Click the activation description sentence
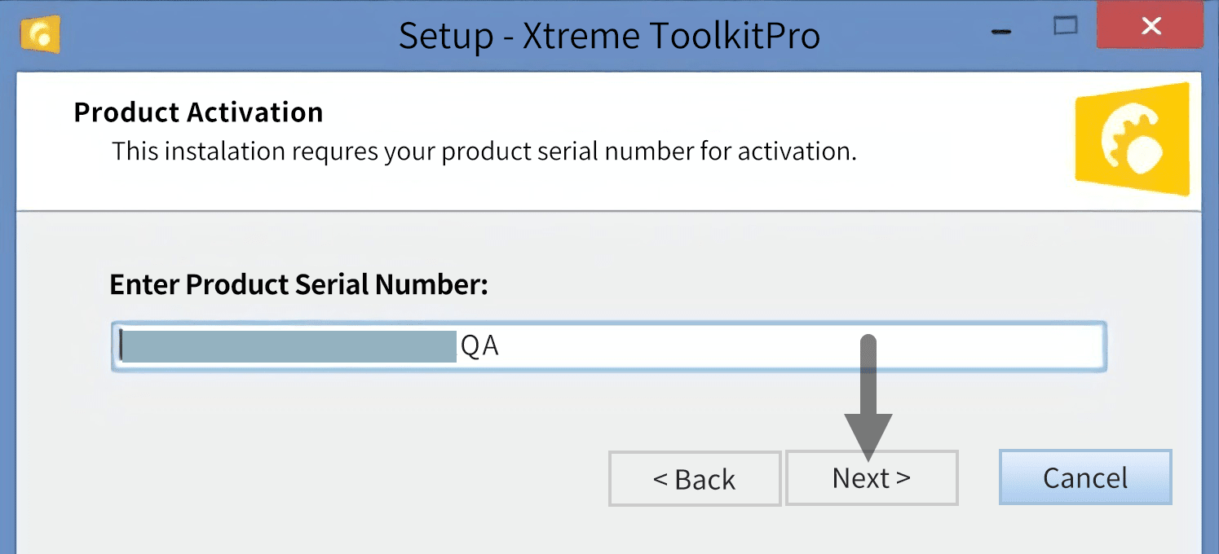 tap(484, 151)
